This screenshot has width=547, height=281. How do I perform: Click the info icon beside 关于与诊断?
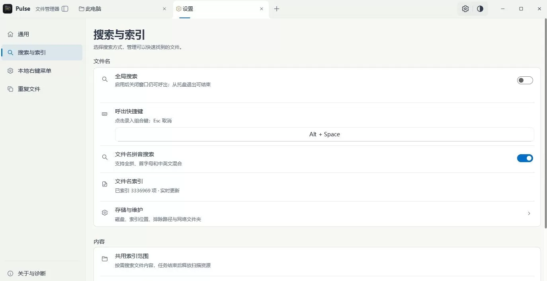10,273
